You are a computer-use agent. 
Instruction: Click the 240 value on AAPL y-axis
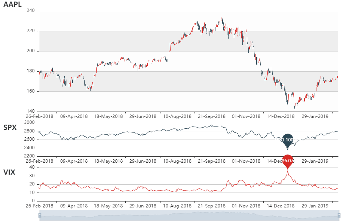(x=30, y=11)
